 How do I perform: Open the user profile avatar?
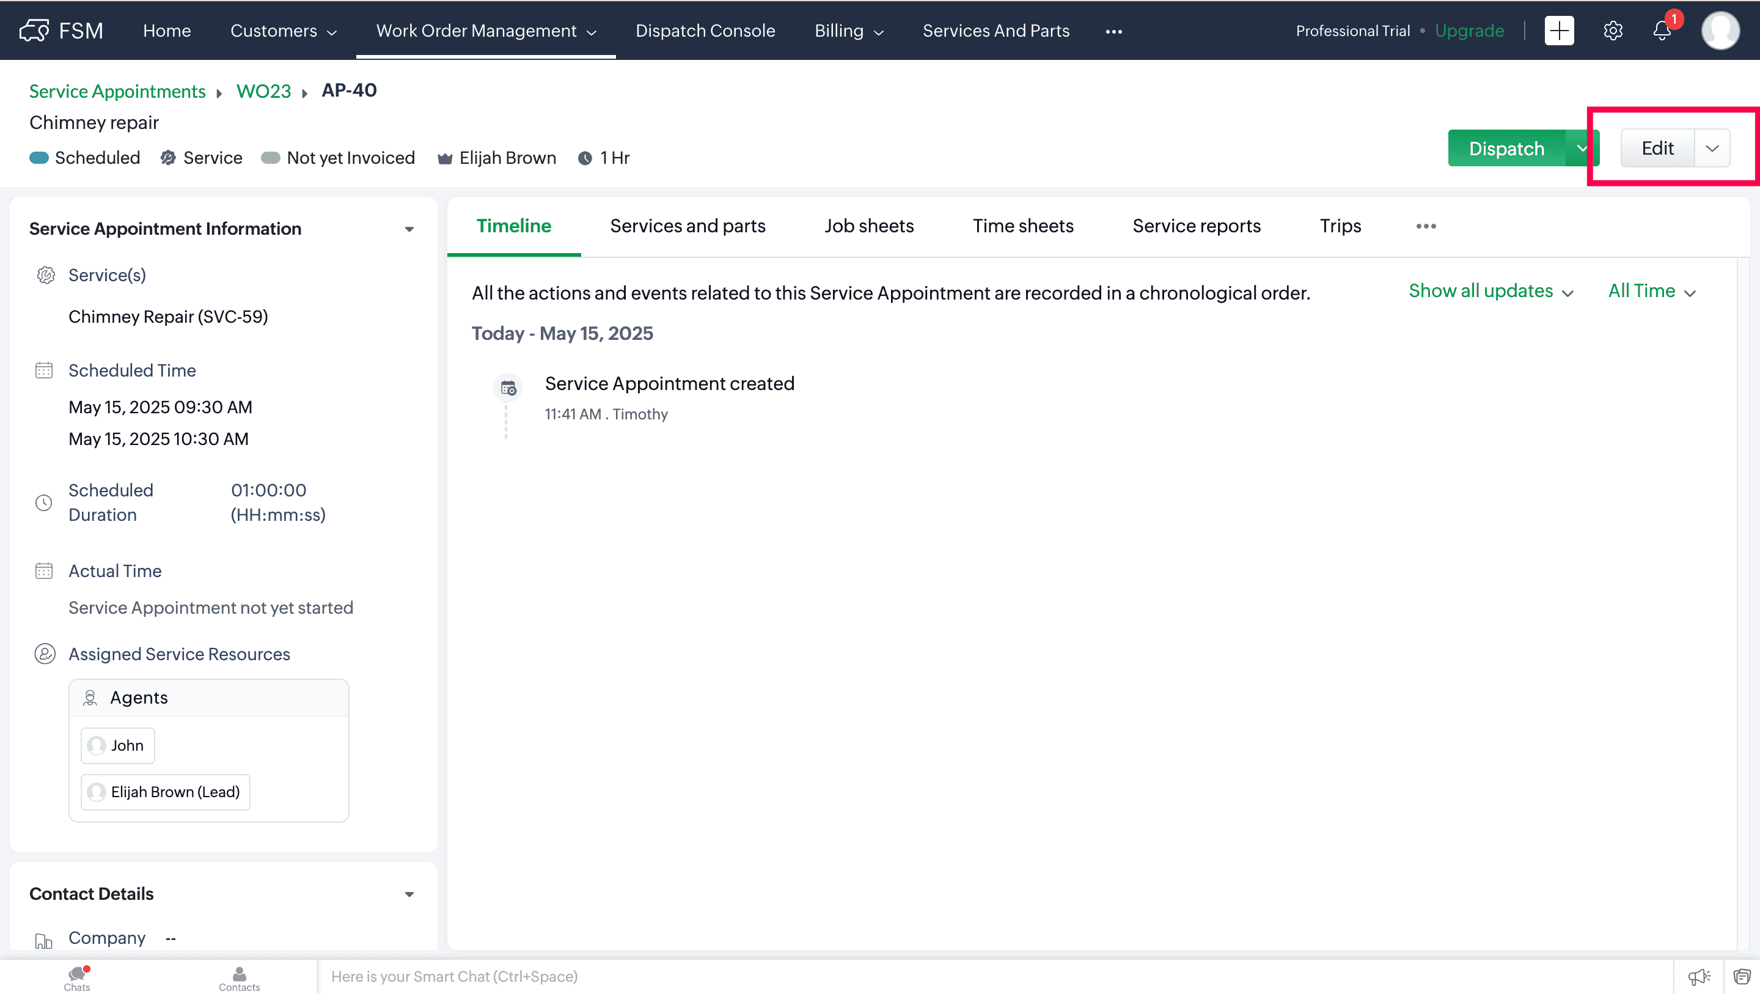[1720, 31]
